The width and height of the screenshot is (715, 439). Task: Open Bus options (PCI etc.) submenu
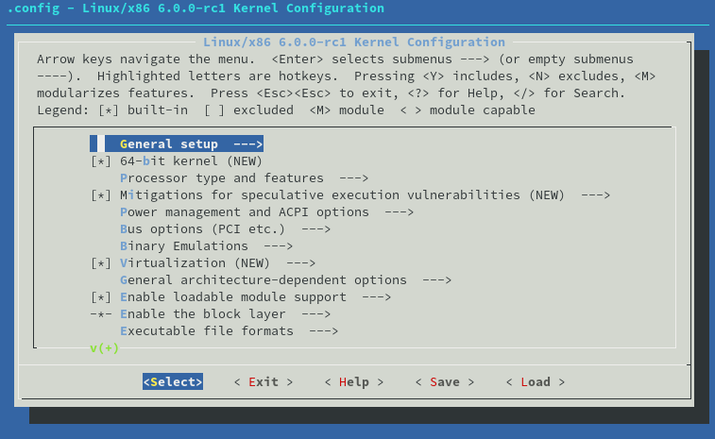[x=225, y=229]
